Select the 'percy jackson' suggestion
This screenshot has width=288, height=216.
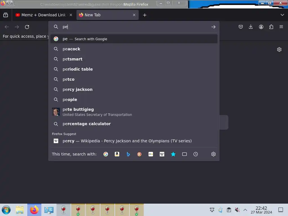coord(134,89)
